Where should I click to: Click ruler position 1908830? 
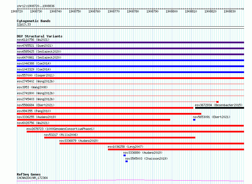[230, 11]
